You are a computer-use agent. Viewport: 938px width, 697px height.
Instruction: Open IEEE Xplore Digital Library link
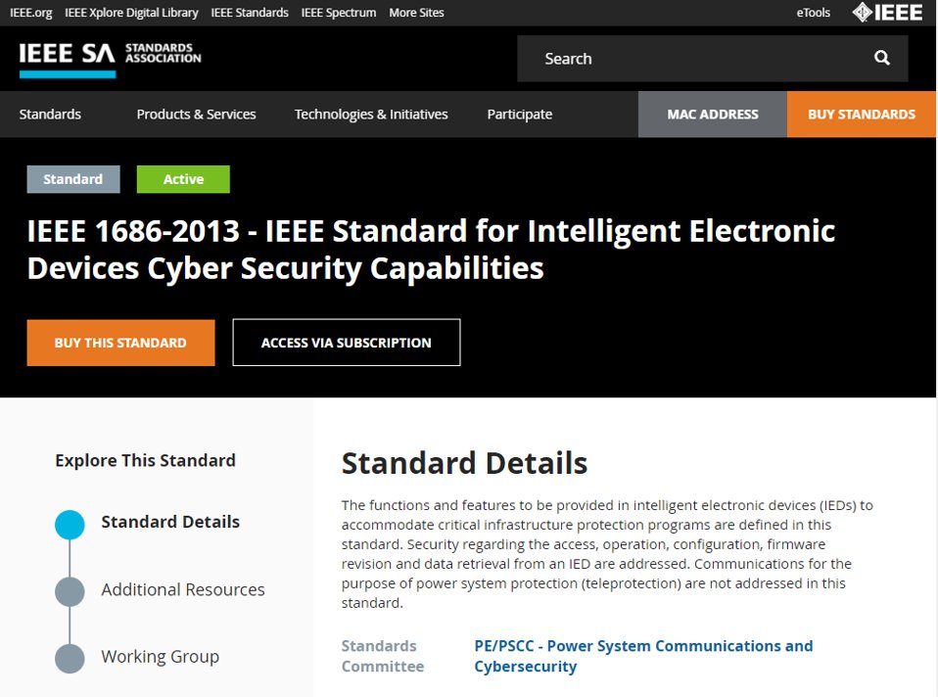[131, 13]
